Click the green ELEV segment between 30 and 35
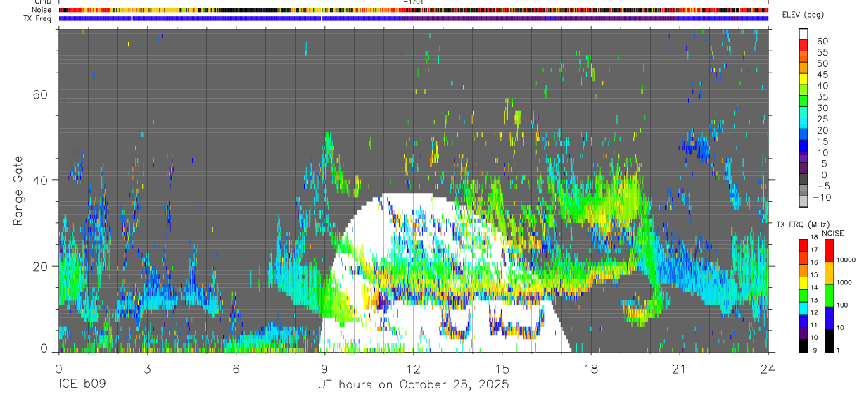This screenshot has height=399, width=864. click(803, 101)
